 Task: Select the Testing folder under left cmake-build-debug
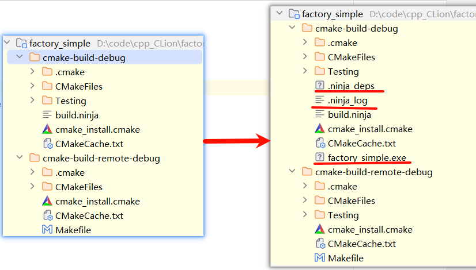pyautogui.click(x=71, y=101)
